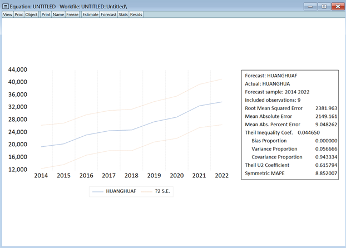Click the forecast statistics text box

(289, 125)
